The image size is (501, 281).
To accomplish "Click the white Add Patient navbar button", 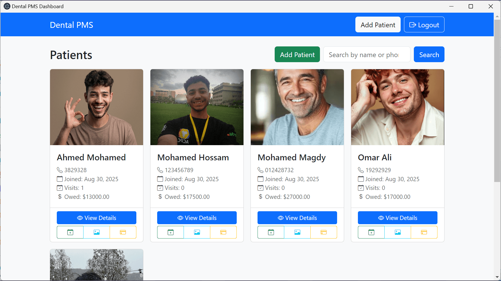I will [378, 24].
